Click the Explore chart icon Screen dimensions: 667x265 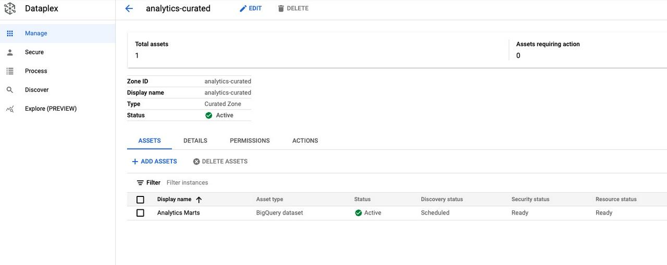[x=10, y=109]
